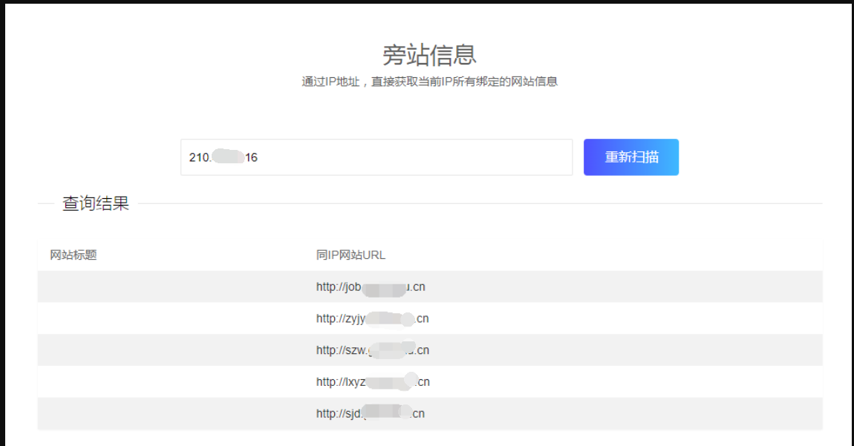Viewport: 854px width, 446px height.
Task: Click the 同IP网站URL column header
Action: pyautogui.click(x=351, y=255)
